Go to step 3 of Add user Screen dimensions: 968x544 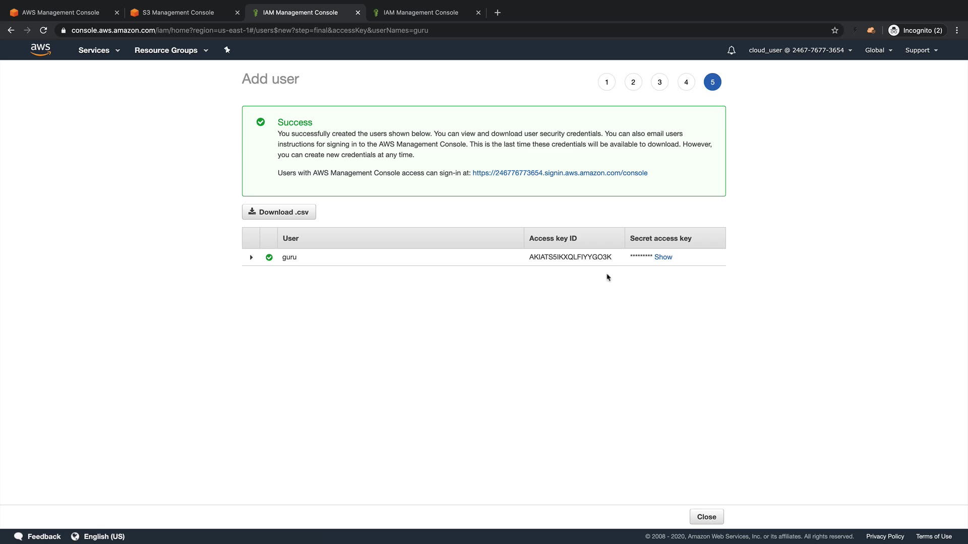659,82
